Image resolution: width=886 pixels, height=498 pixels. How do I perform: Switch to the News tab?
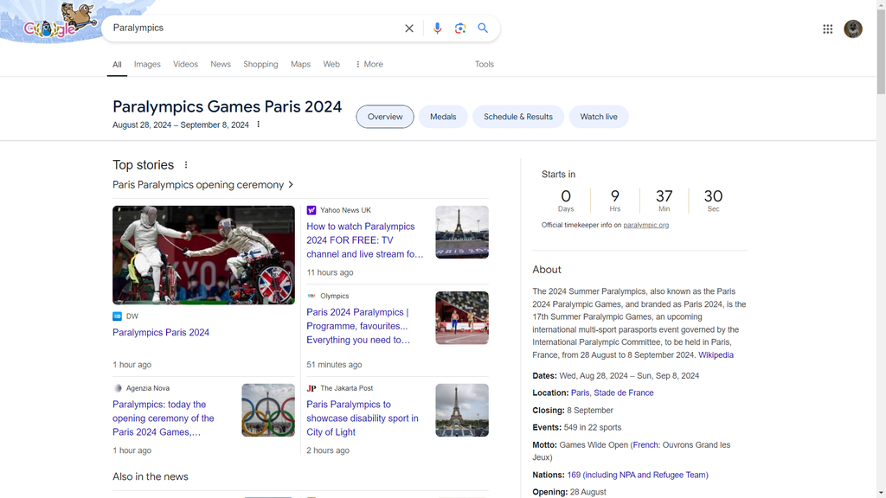click(x=221, y=64)
